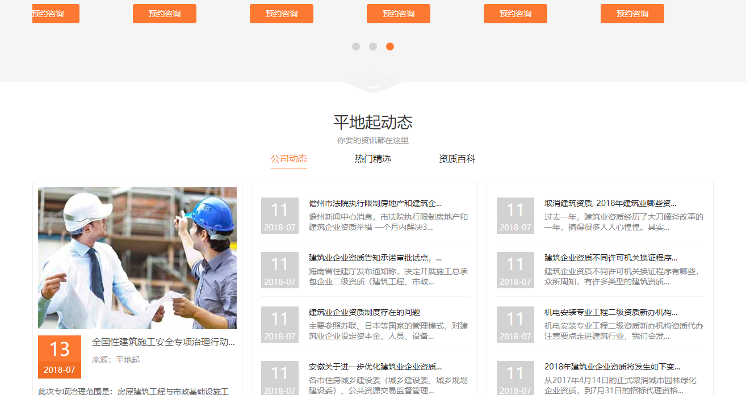Click the rightmost 预约咨询 button
This screenshot has width=746, height=395.
click(x=632, y=13)
